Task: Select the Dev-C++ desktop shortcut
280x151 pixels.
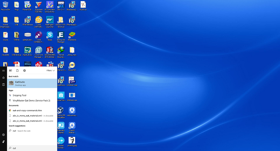Action: [61, 6]
